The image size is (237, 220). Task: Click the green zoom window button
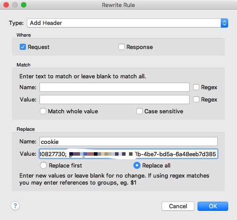(24, 5)
